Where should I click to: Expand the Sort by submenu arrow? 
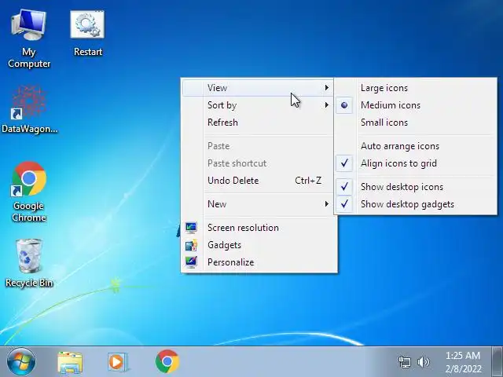[327, 104]
